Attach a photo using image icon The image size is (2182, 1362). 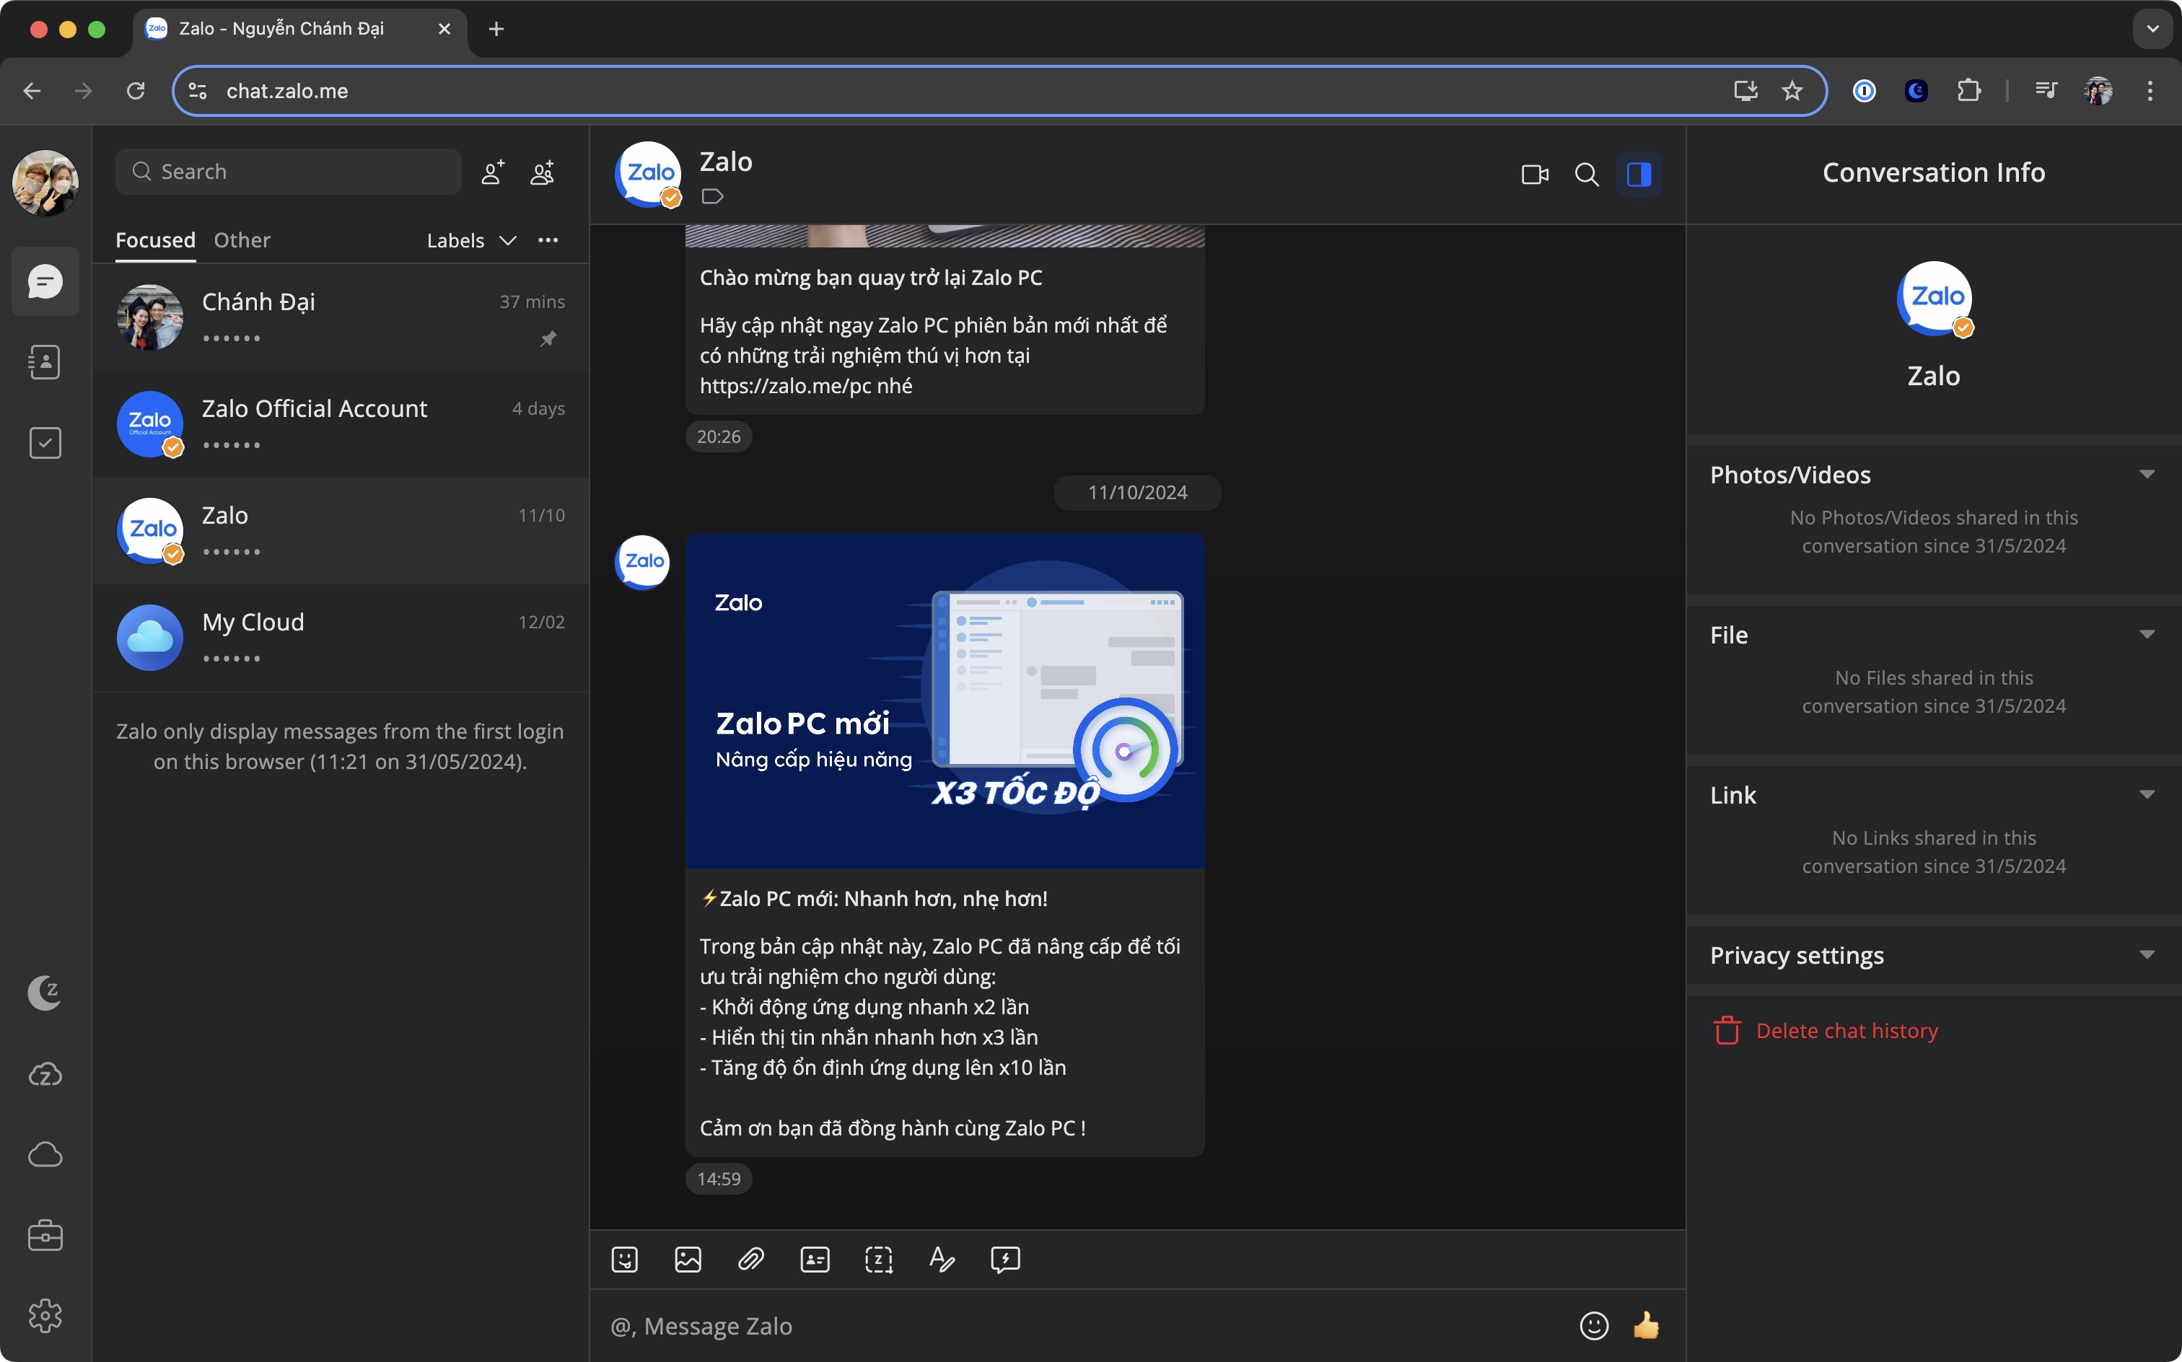tap(688, 1260)
